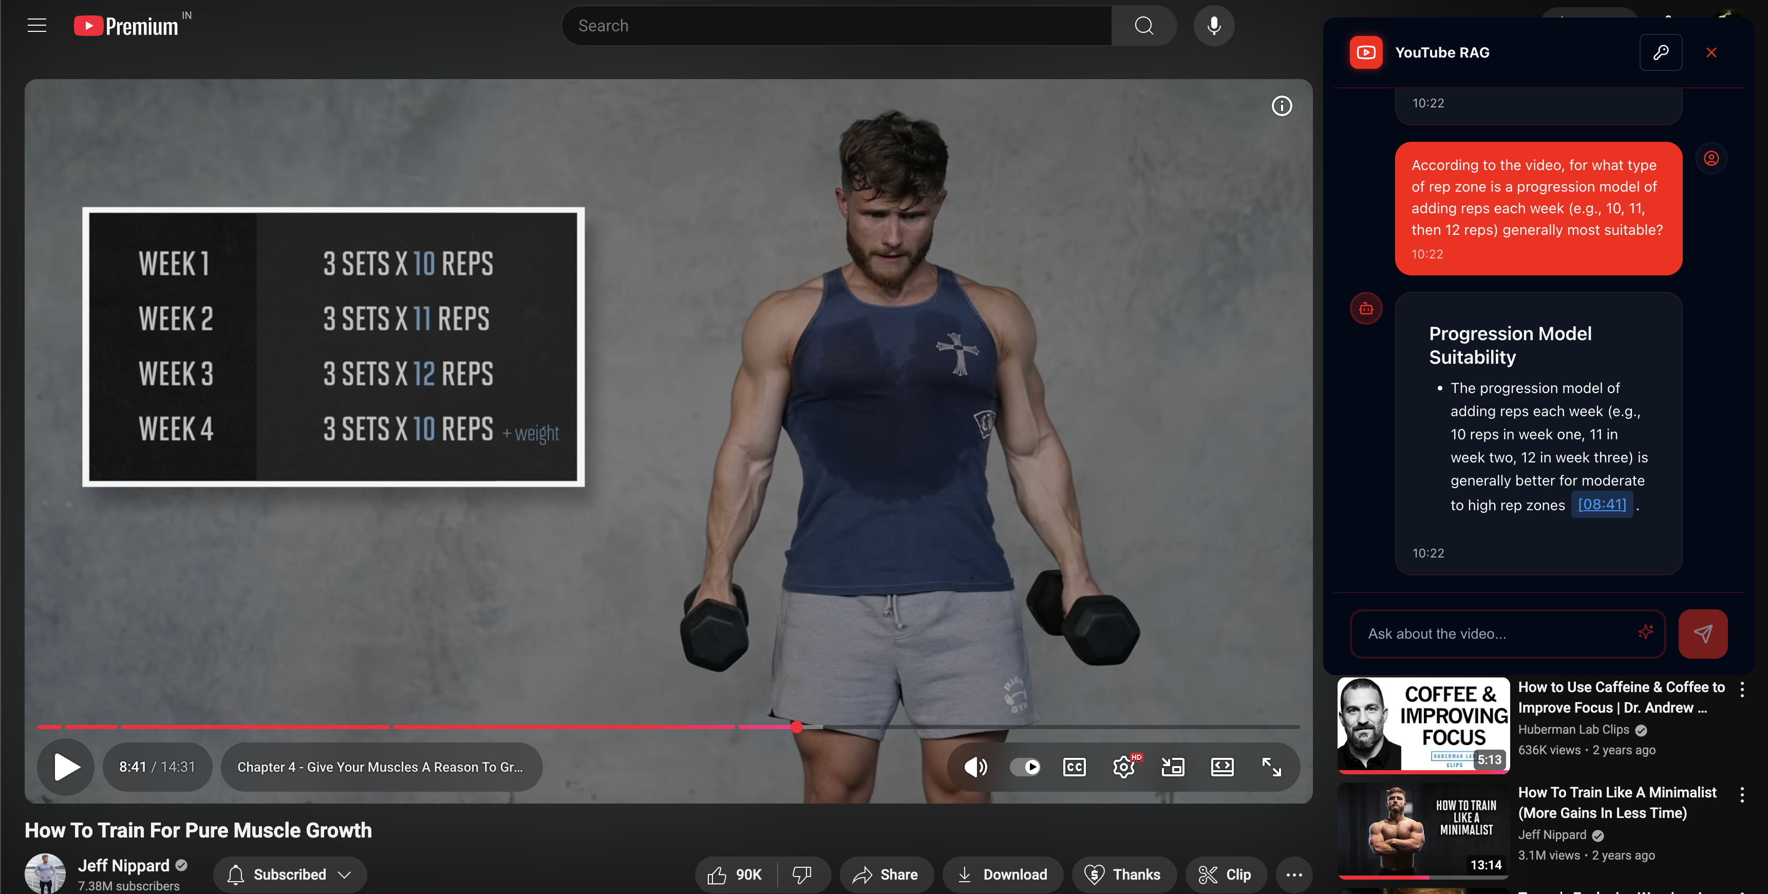Enable closed captions with the CC button
Image resolution: width=1768 pixels, height=894 pixels.
1074,767
